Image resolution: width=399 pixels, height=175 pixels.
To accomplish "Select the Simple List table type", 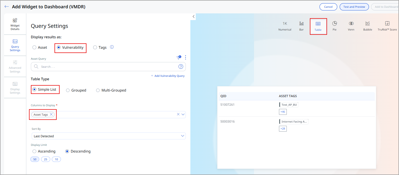I will tap(34, 89).
